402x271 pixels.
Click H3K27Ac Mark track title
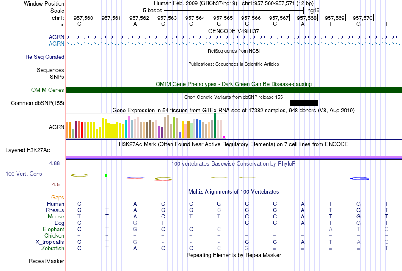[234, 144]
